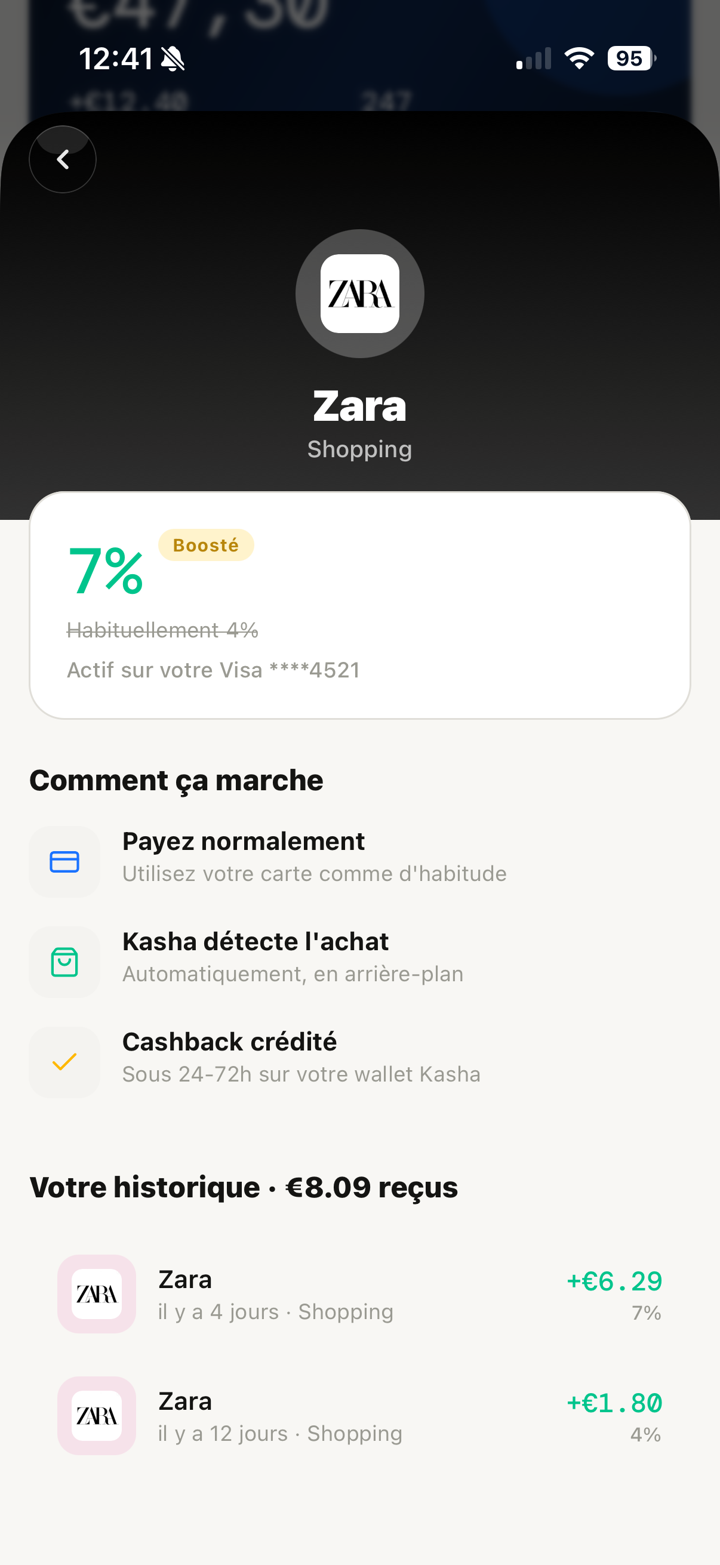Tap the back chevron button
The height and width of the screenshot is (1565, 720).
[x=63, y=159]
